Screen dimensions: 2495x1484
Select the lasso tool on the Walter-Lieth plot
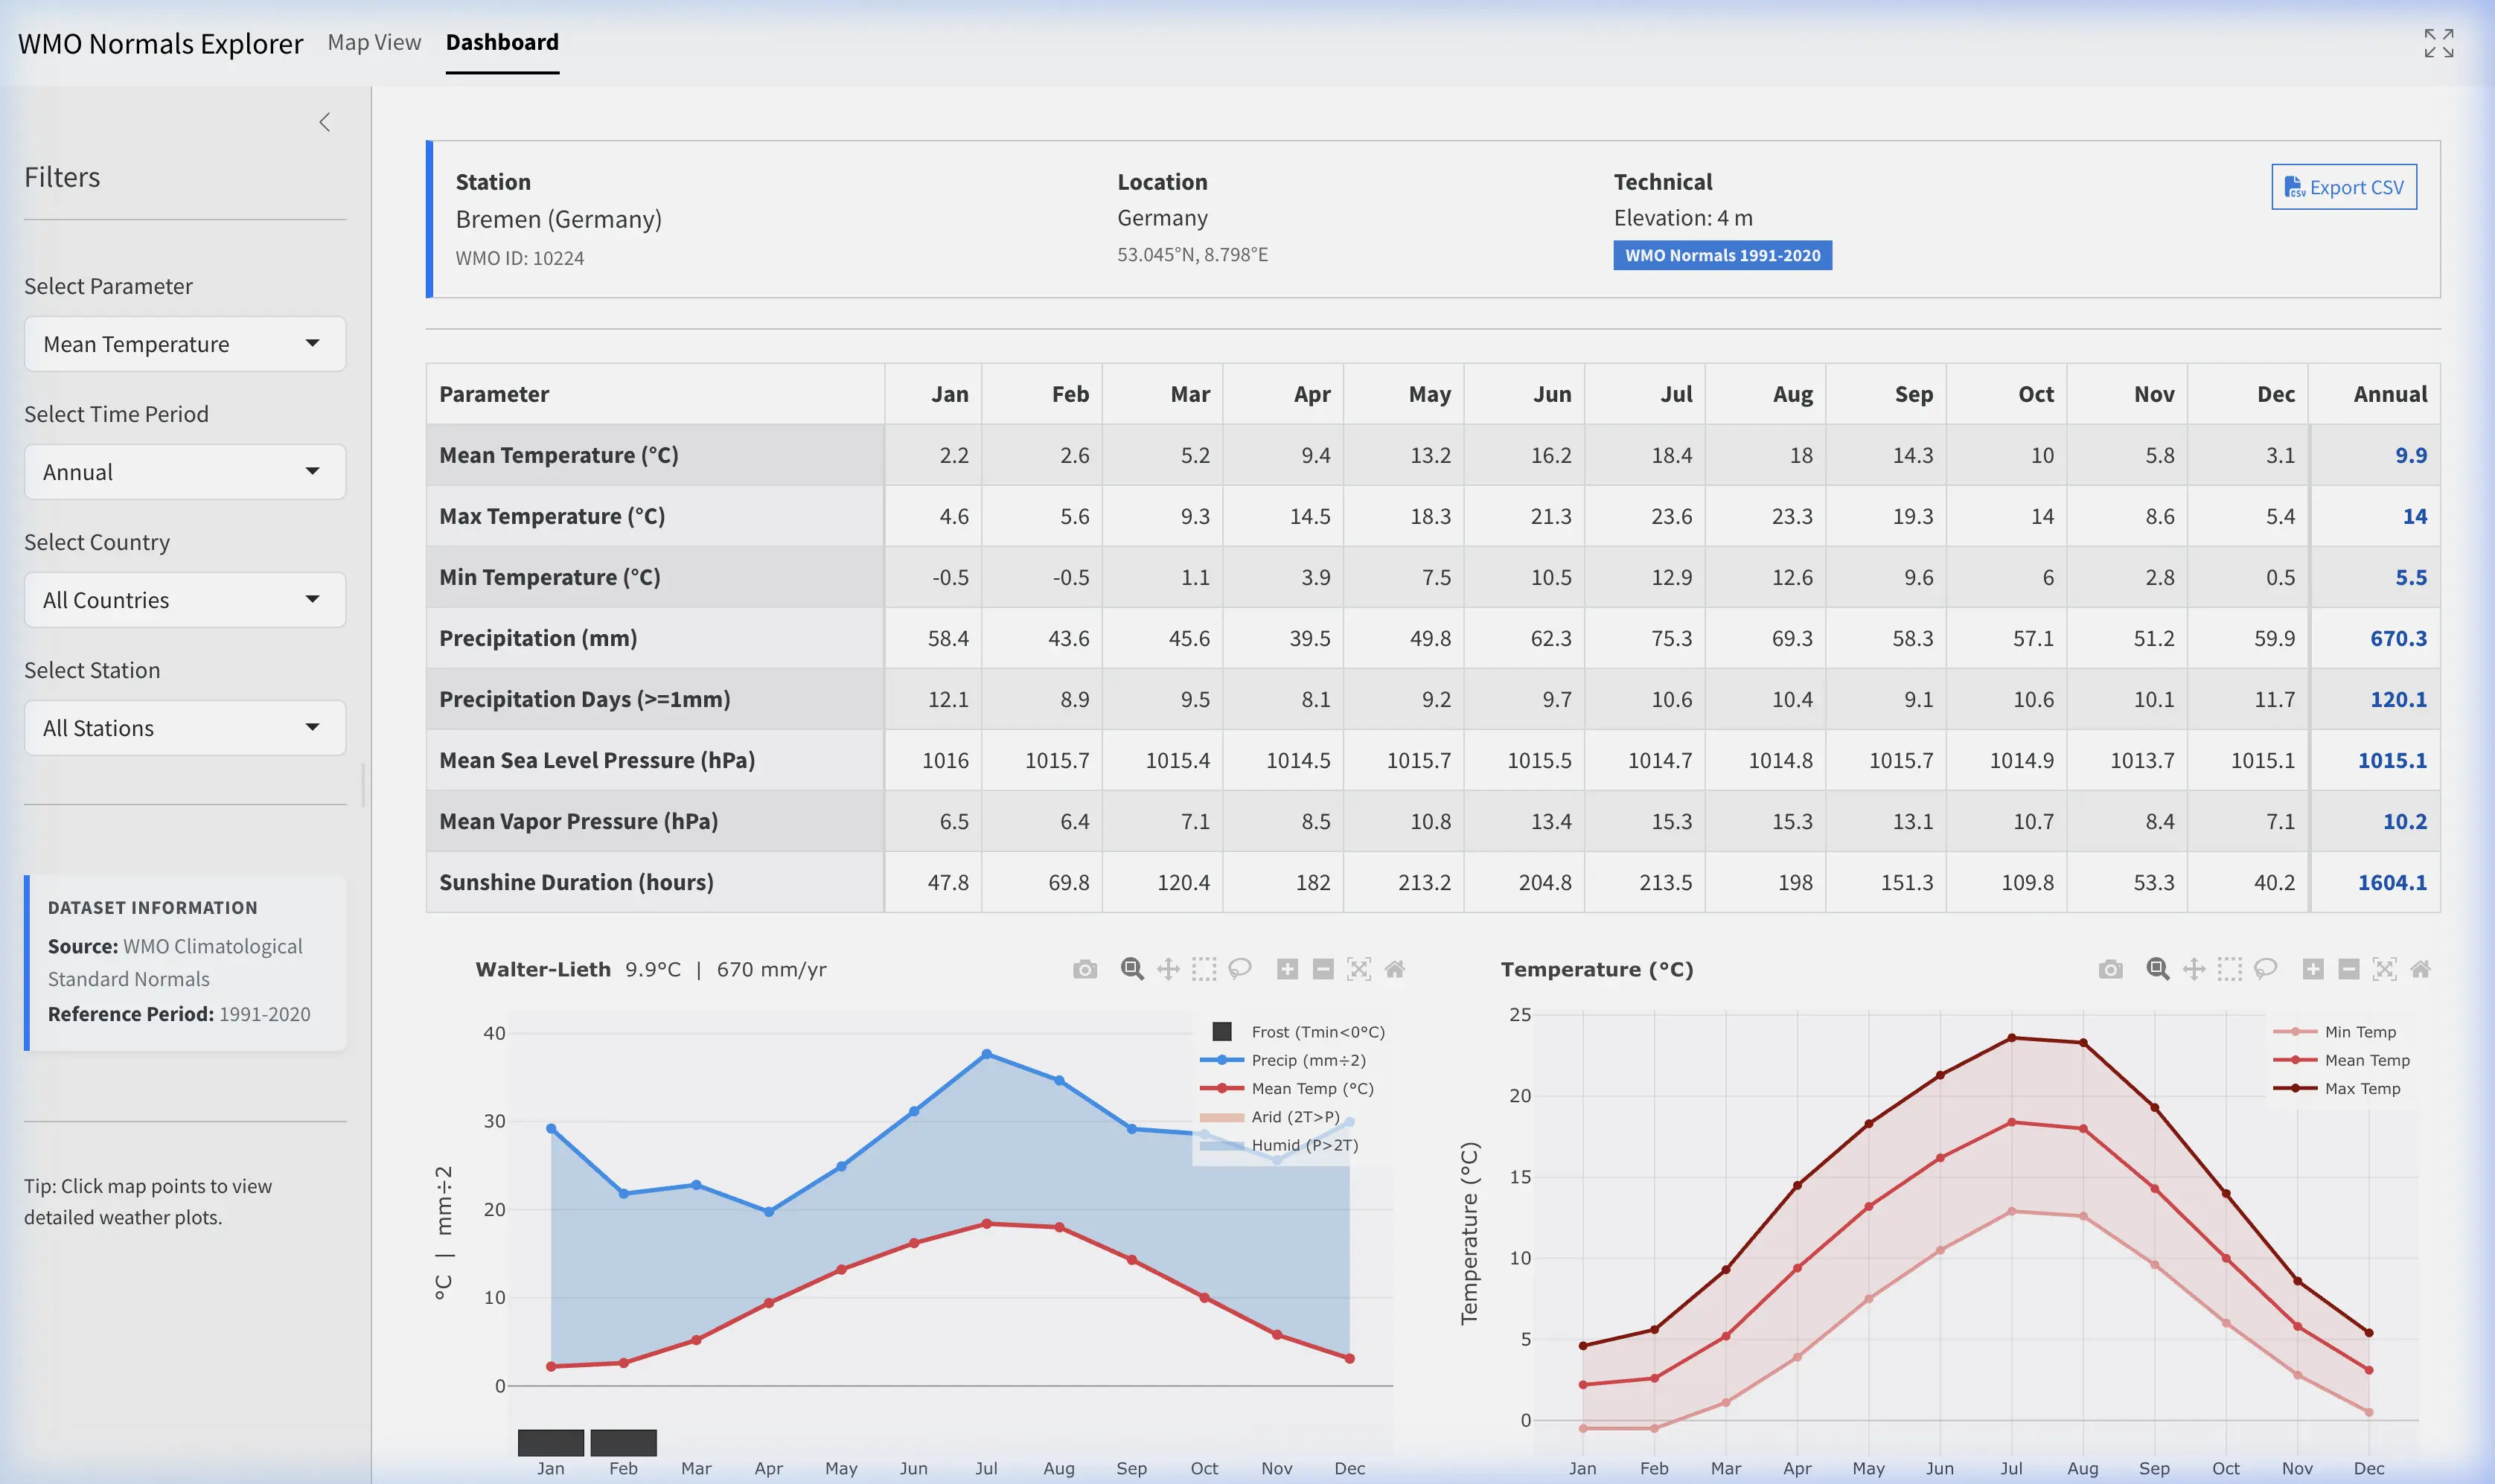coord(1239,968)
